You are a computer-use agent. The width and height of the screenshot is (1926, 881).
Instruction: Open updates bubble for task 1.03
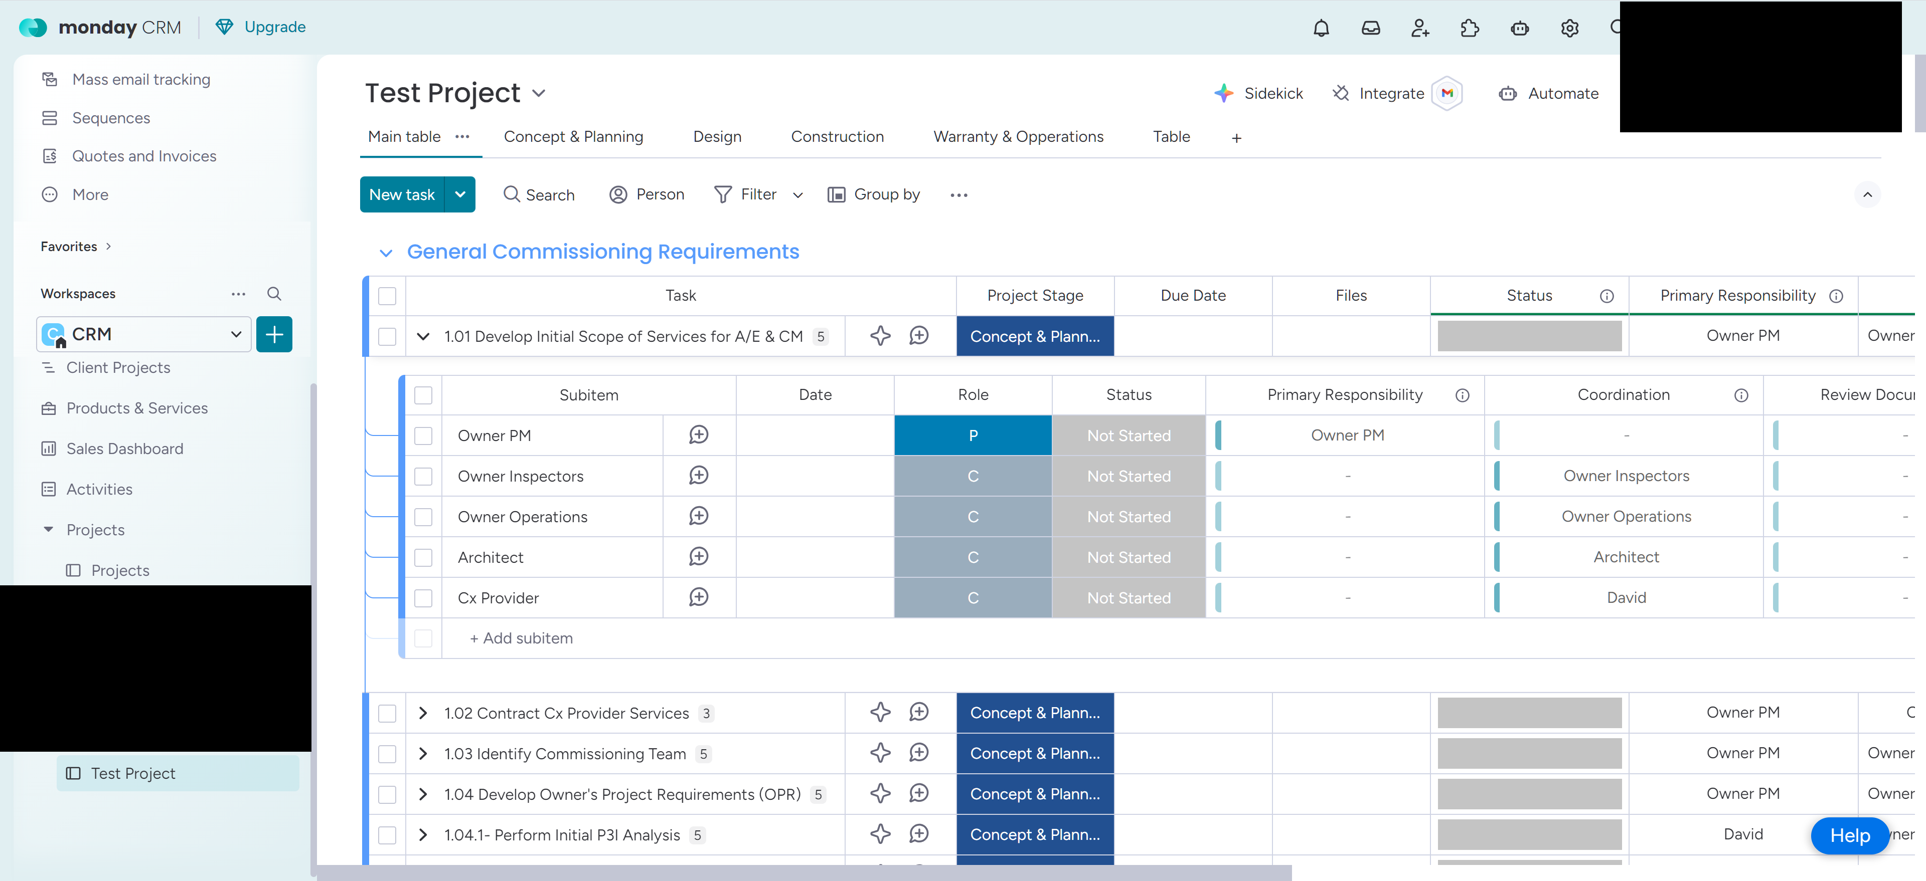(919, 753)
